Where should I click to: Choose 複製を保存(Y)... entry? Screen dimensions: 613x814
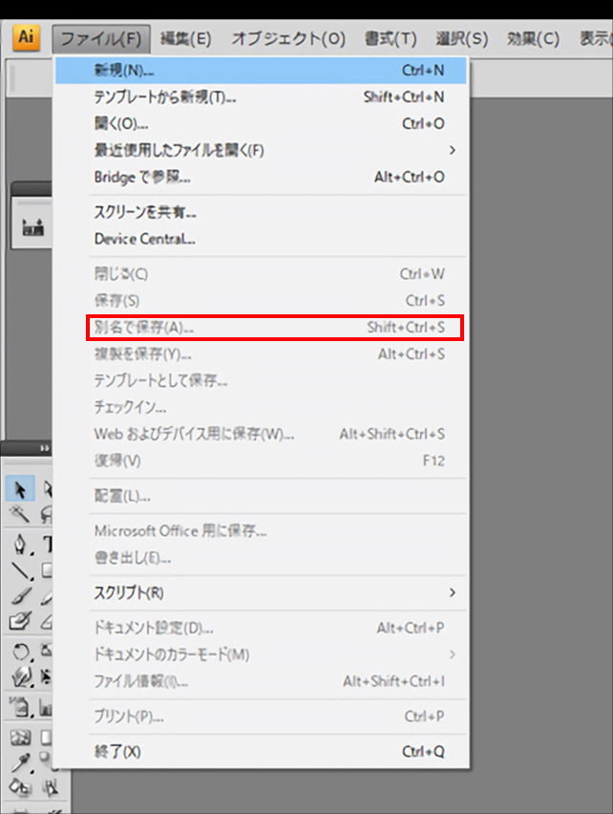(261, 354)
